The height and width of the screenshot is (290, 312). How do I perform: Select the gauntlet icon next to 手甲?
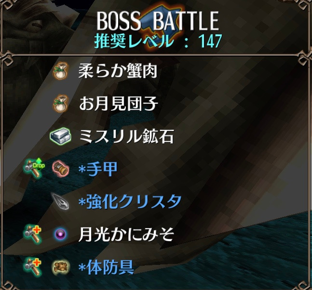[60, 169]
